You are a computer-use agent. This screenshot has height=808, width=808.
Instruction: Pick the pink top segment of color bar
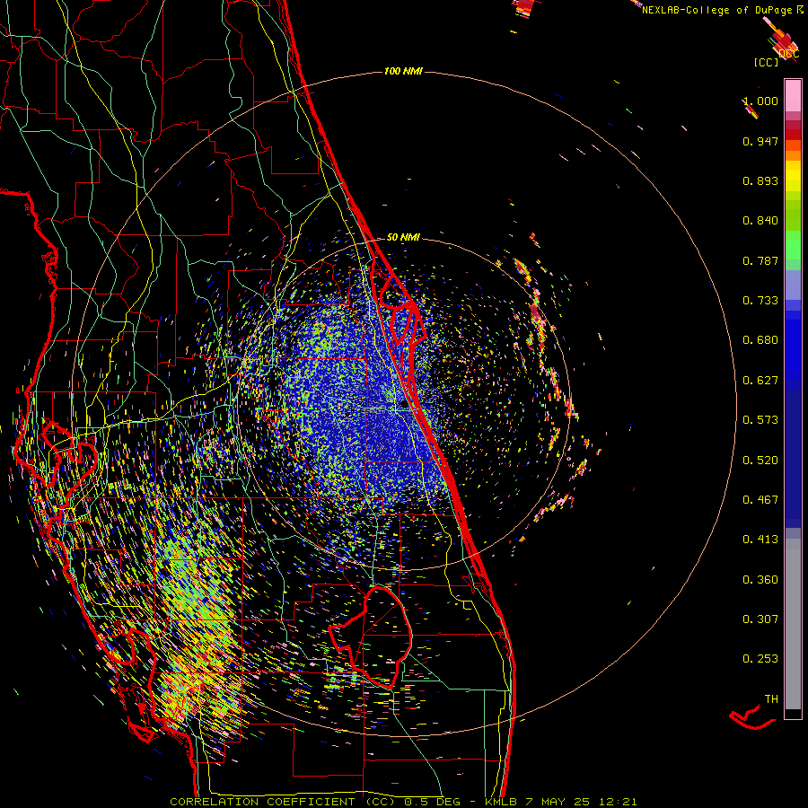pyautogui.click(x=793, y=96)
